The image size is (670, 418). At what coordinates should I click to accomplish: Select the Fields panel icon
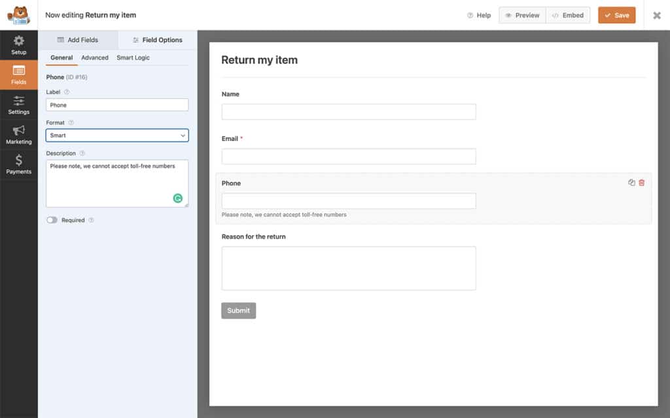tap(19, 74)
